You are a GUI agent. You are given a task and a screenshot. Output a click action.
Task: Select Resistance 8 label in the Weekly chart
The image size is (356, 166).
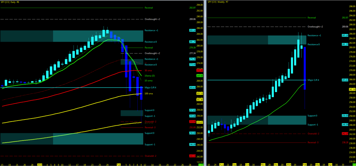pos(313,44)
